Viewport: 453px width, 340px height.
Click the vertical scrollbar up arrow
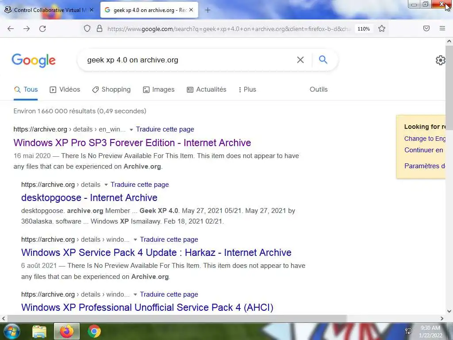tap(449, 41)
